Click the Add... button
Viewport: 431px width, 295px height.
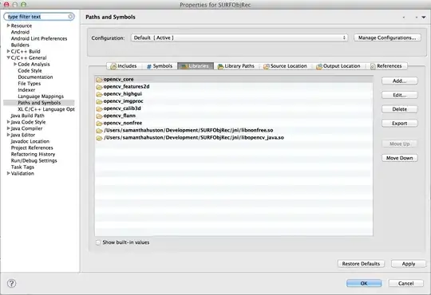[x=399, y=81]
